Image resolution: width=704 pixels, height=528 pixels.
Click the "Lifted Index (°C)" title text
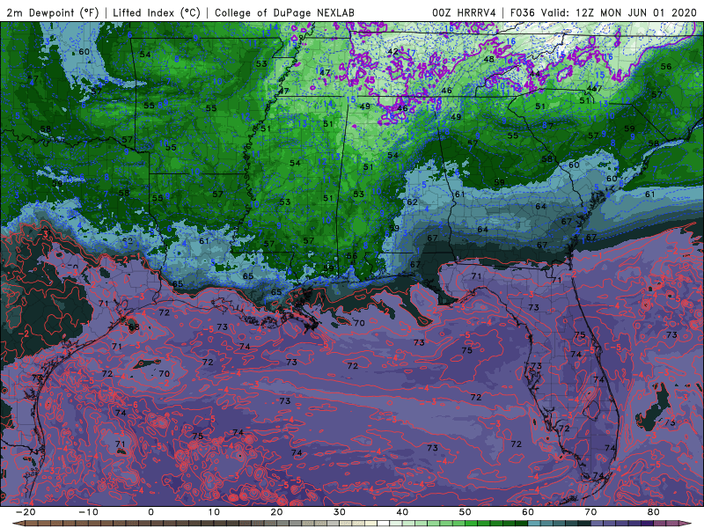click(x=157, y=12)
